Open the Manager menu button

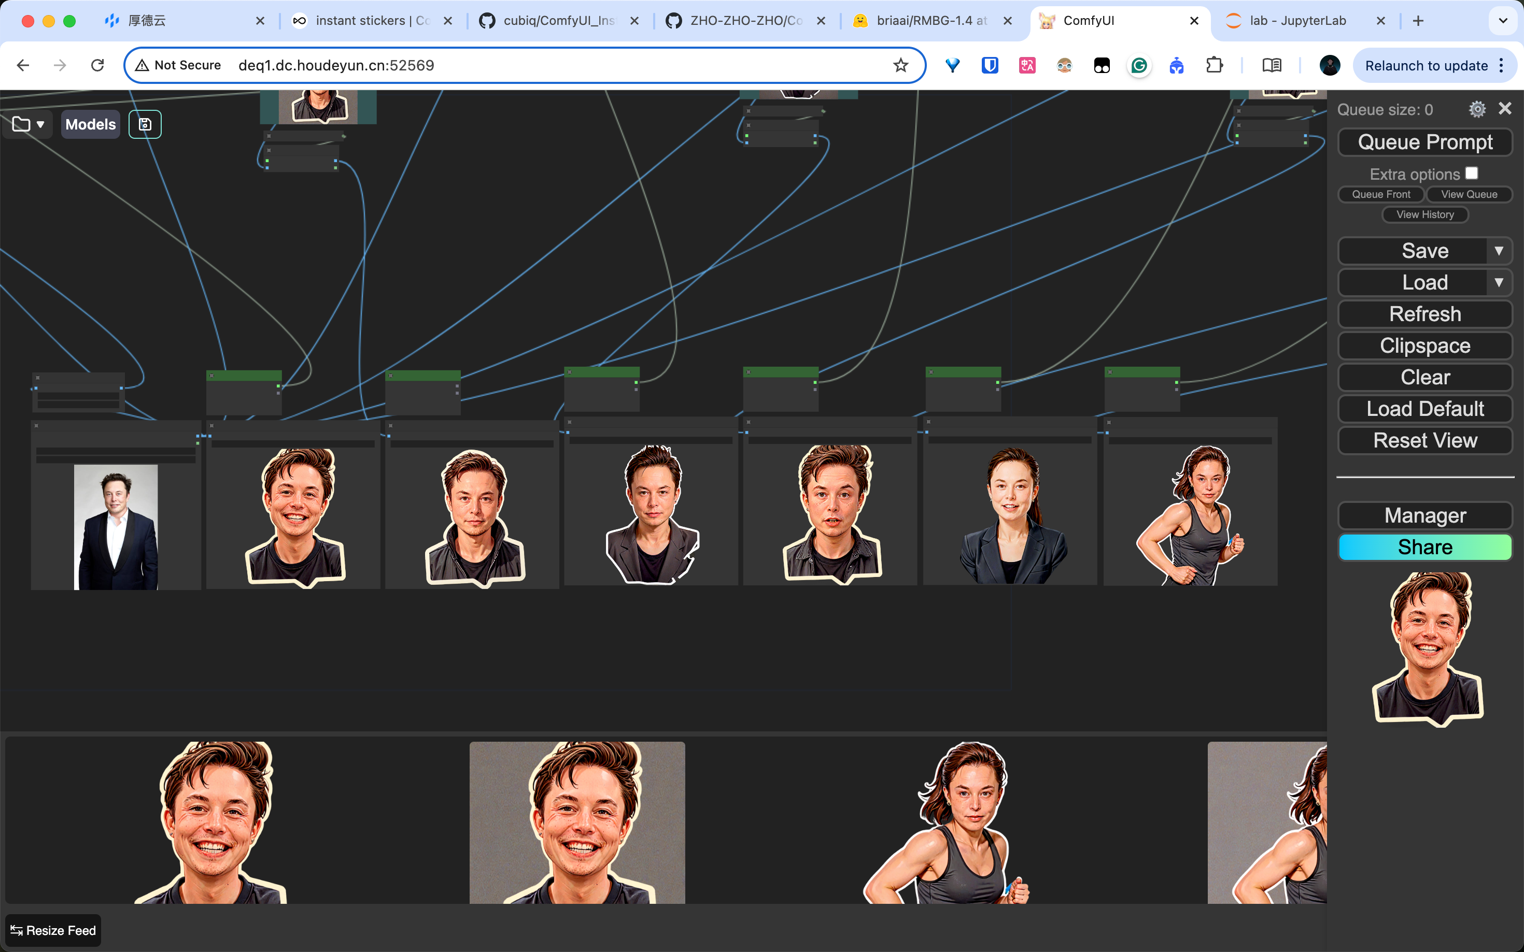click(x=1424, y=516)
